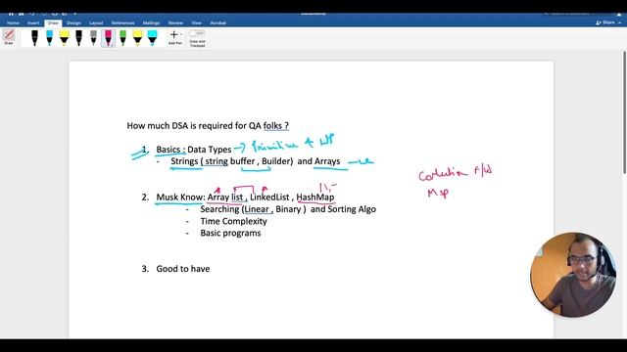Open the Review tab
This screenshot has width=627, height=352.
(x=175, y=23)
